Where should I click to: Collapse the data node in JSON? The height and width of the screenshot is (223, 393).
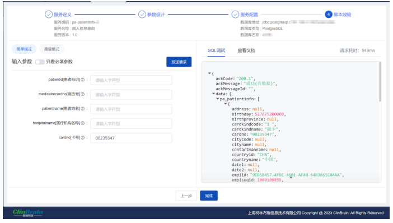(213, 94)
